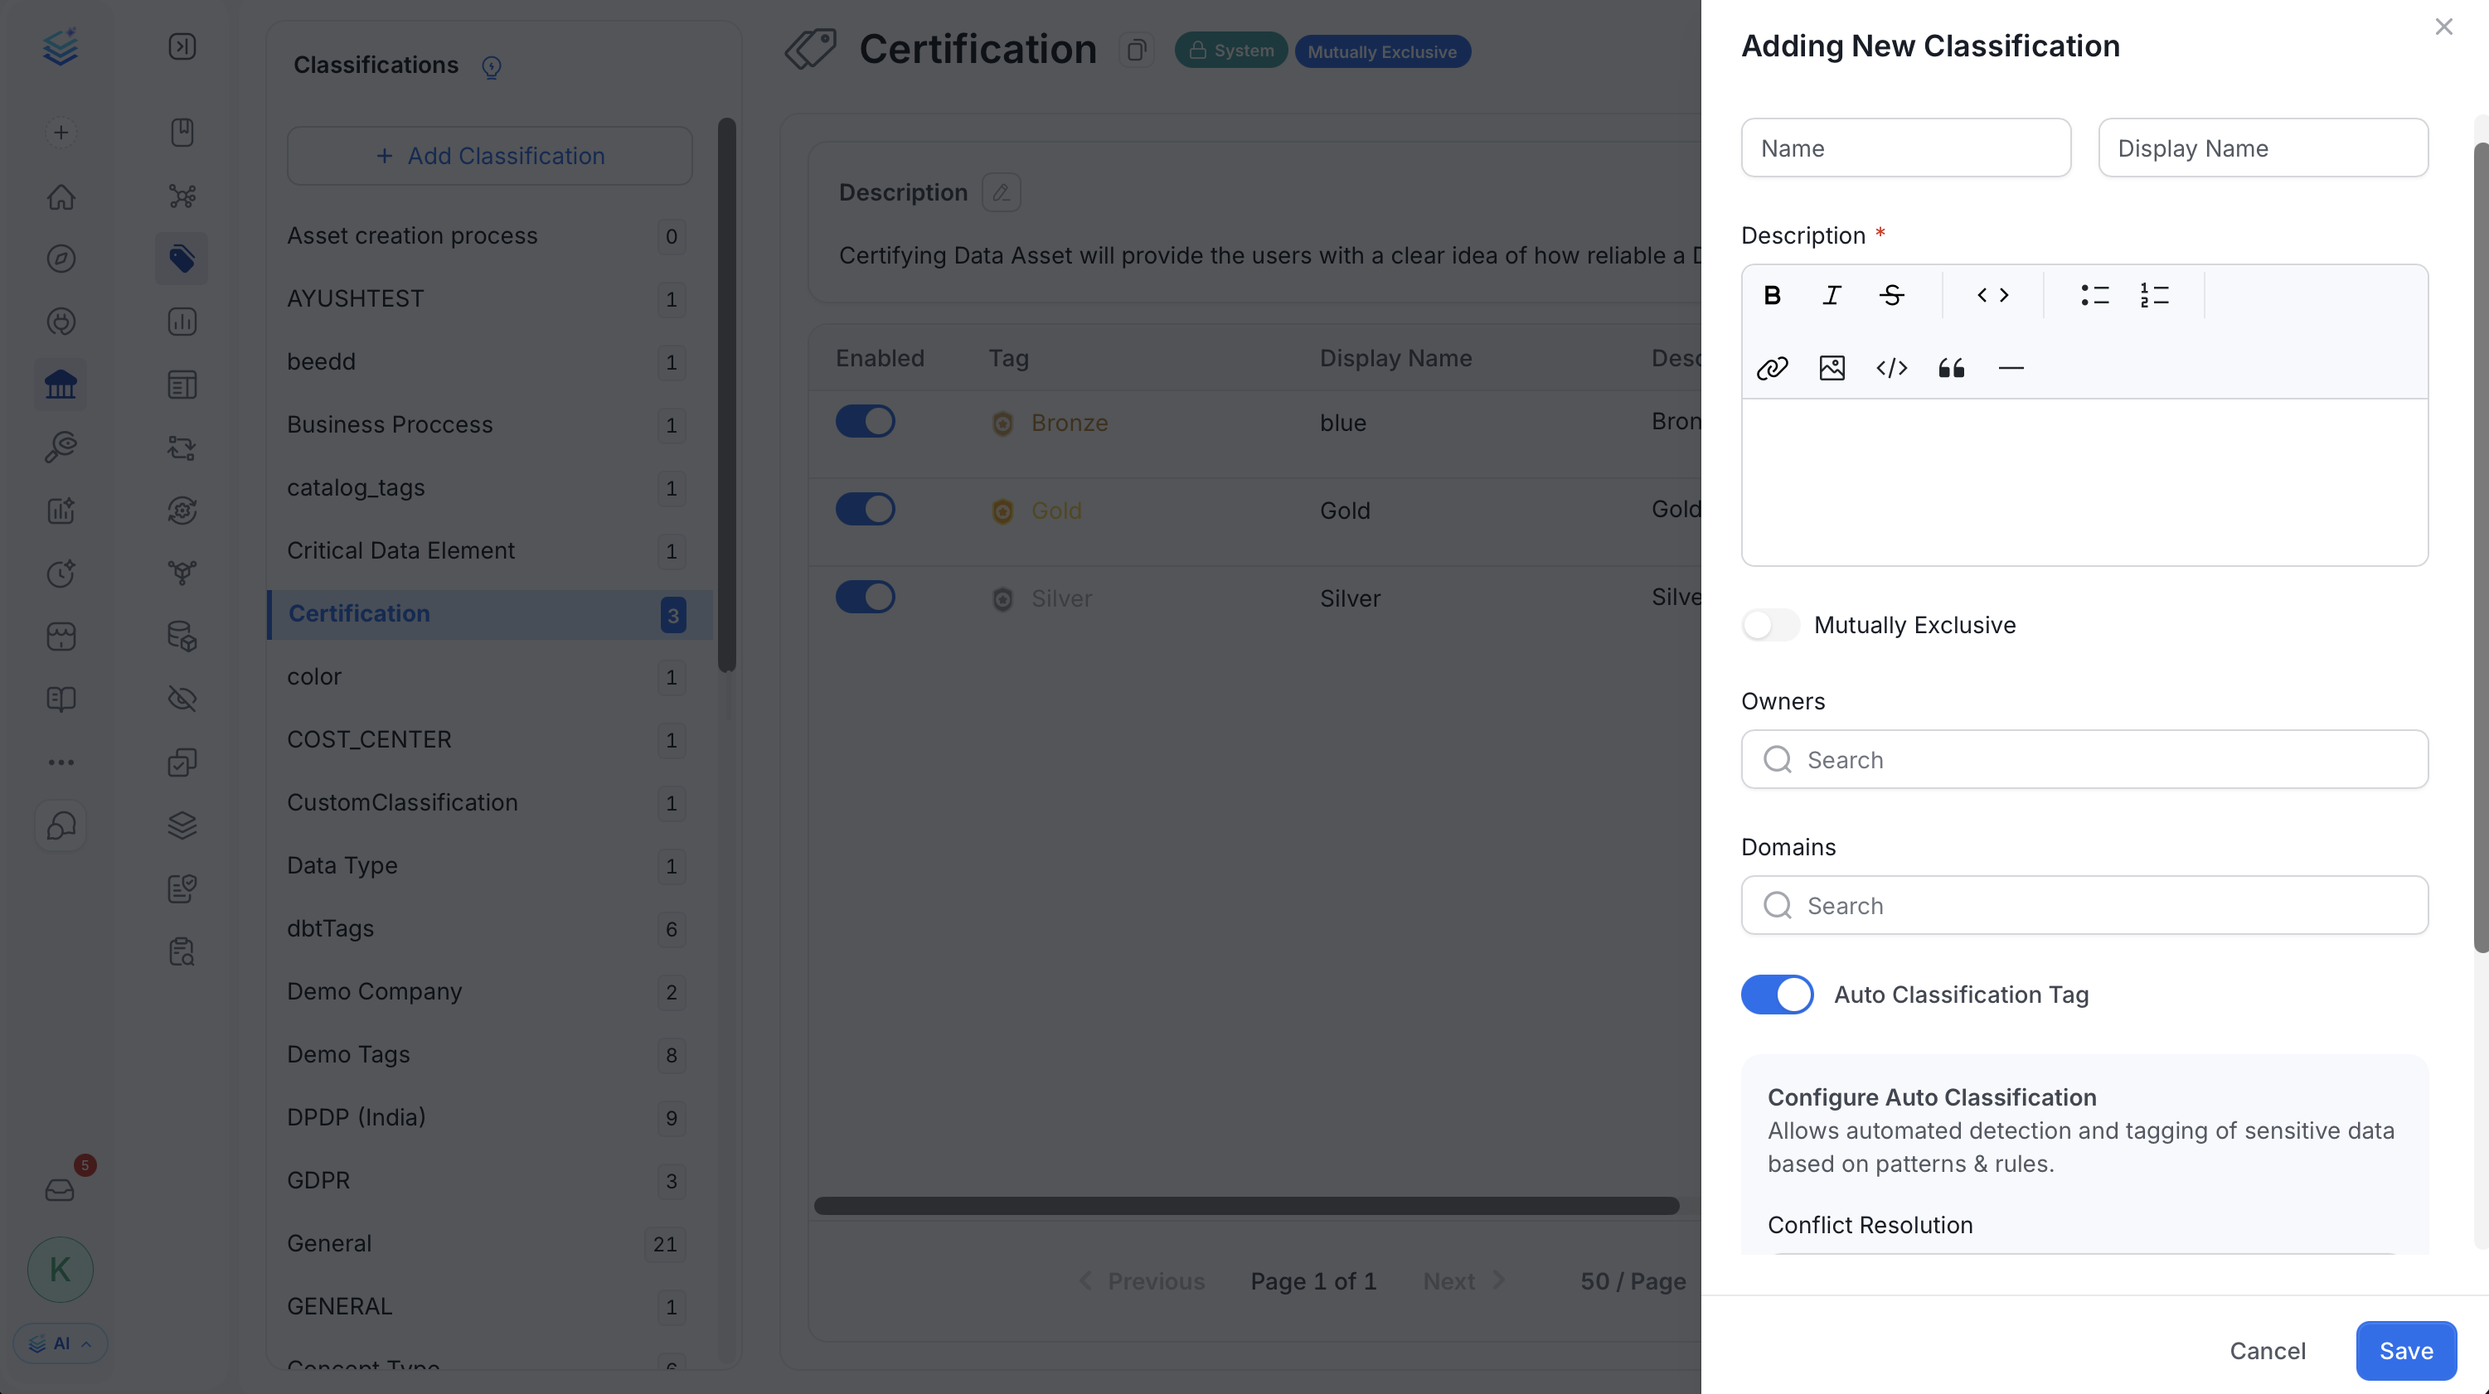Expand the AI assistant menu chevron
The width and height of the screenshot is (2489, 1394).
[x=86, y=1343]
